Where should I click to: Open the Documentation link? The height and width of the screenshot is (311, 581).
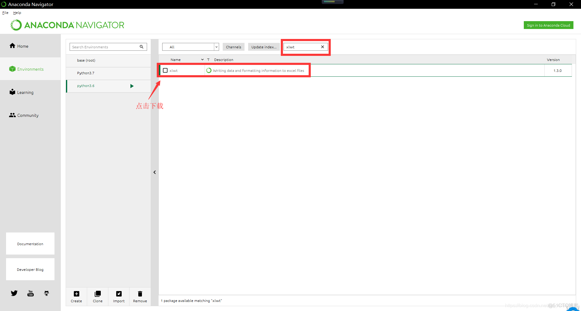[30, 244]
